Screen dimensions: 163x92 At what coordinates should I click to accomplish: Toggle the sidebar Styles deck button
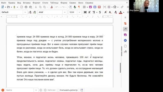[x=125, y=29]
